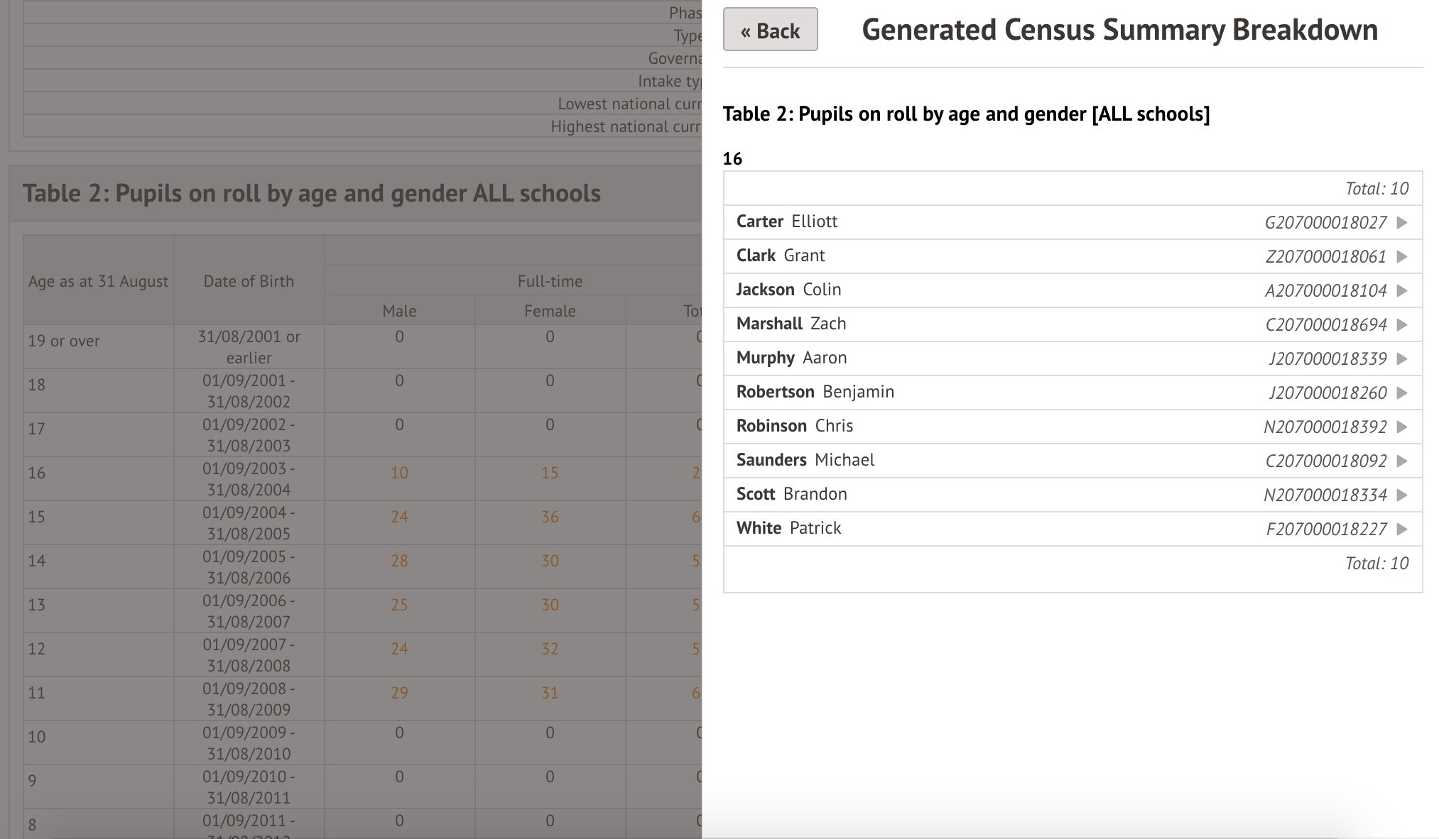Open the arrow next to Robinson Chris
This screenshot has height=839, width=1439.
tap(1401, 427)
